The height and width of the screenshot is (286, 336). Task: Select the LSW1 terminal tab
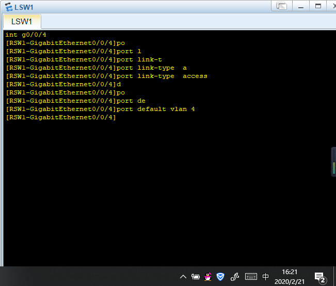click(22, 22)
